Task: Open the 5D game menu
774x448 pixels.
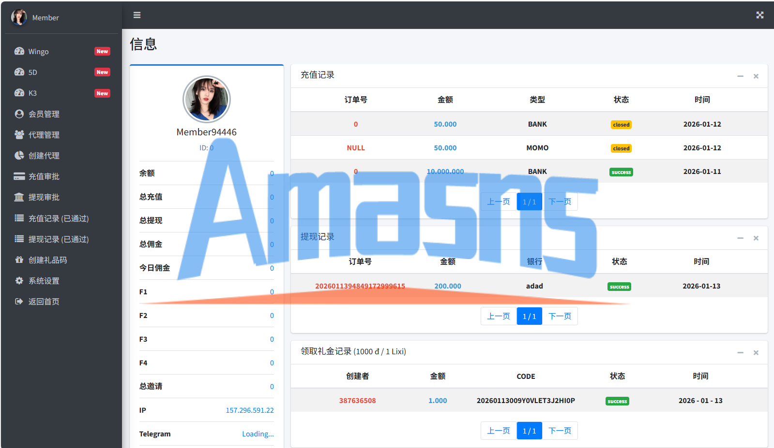Action: point(61,72)
